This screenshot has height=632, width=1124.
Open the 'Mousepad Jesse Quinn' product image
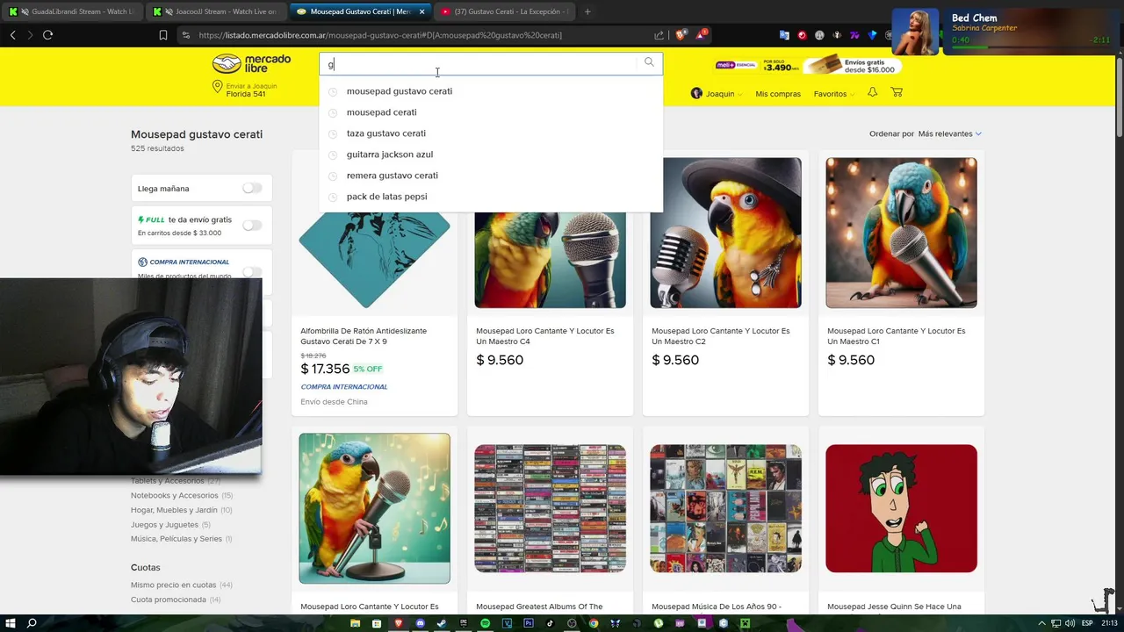click(x=901, y=508)
